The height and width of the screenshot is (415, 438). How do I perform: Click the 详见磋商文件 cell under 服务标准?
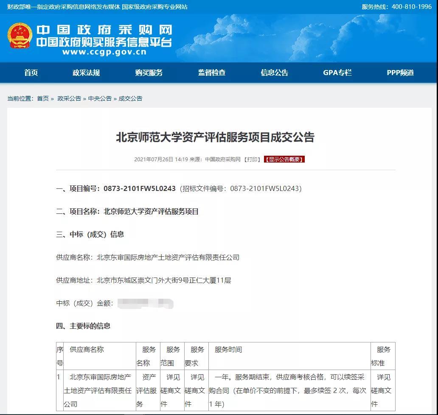[x=383, y=390]
